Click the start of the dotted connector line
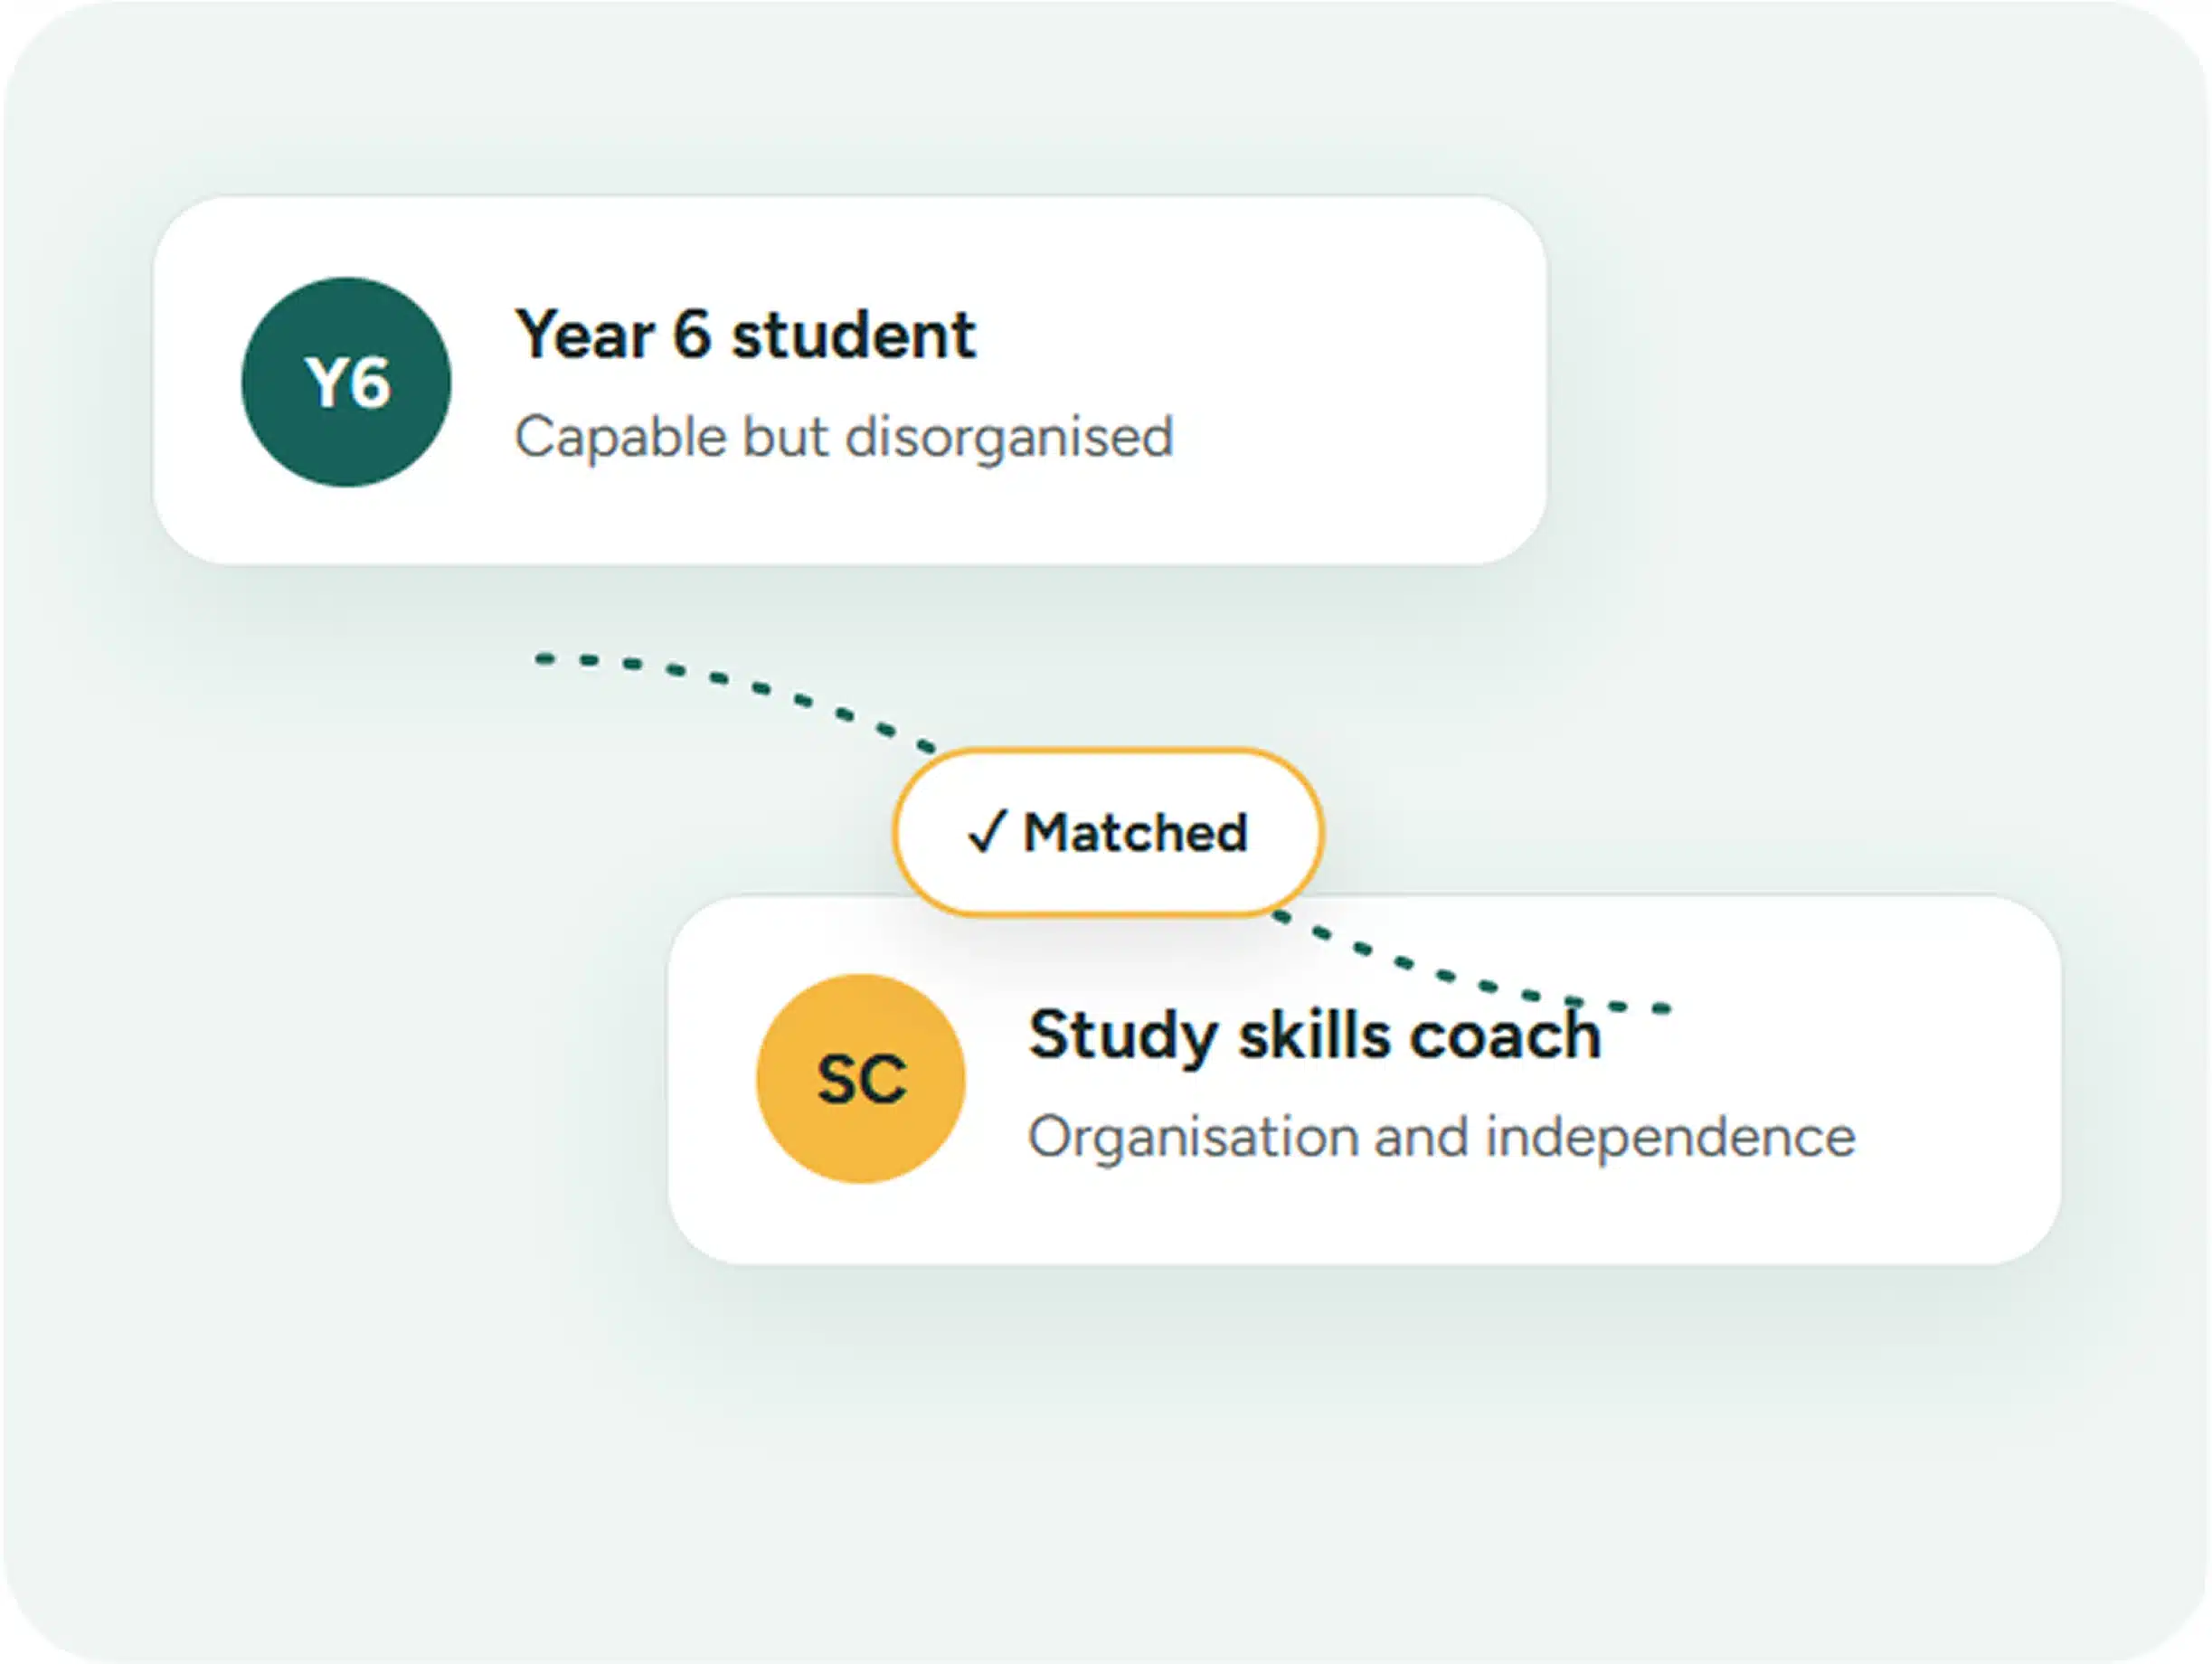2212x1664 pixels. point(545,659)
